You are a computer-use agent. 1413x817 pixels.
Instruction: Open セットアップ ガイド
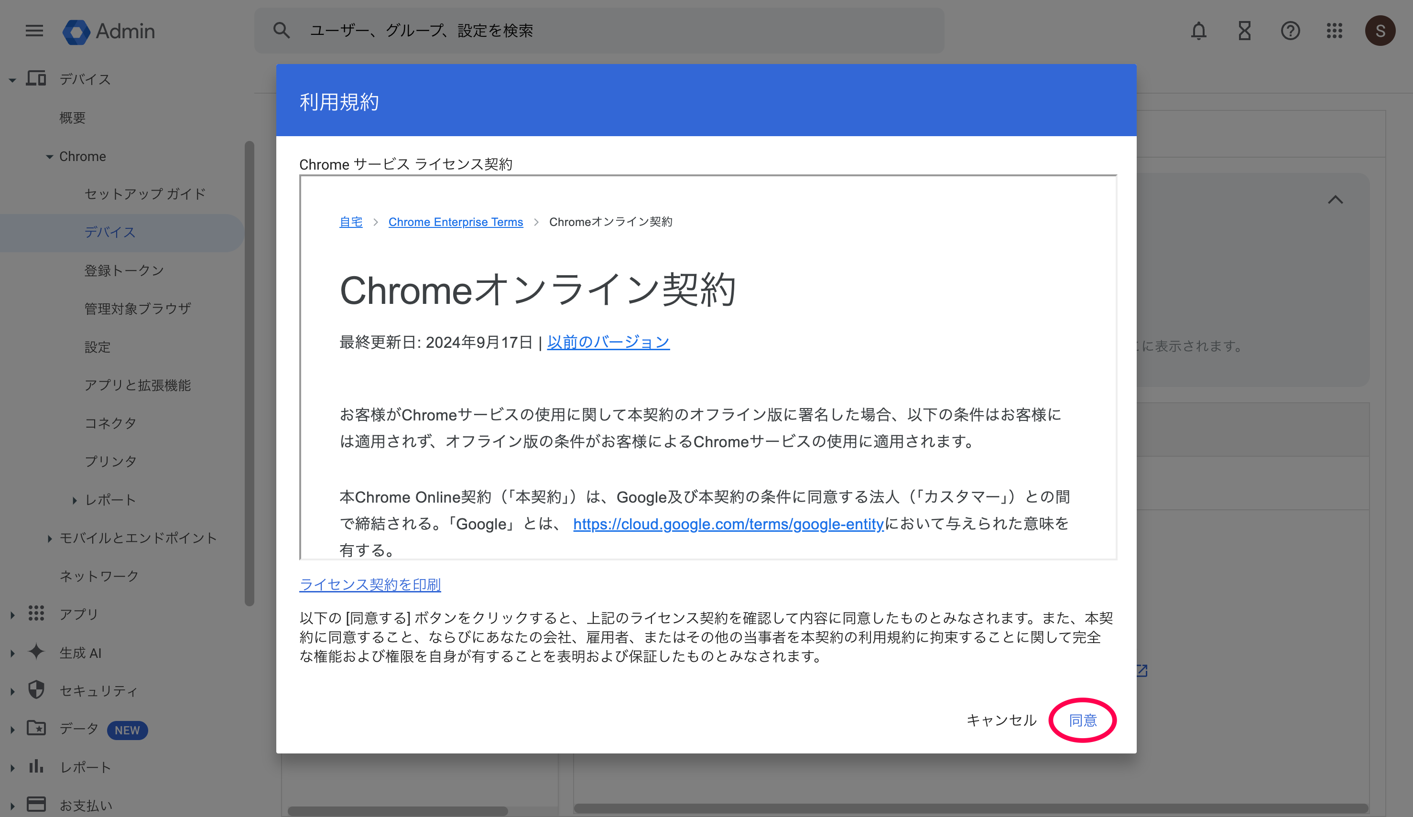click(x=145, y=194)
